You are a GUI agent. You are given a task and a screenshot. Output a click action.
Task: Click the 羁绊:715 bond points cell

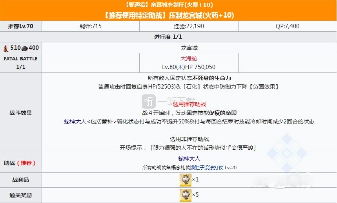91,26
